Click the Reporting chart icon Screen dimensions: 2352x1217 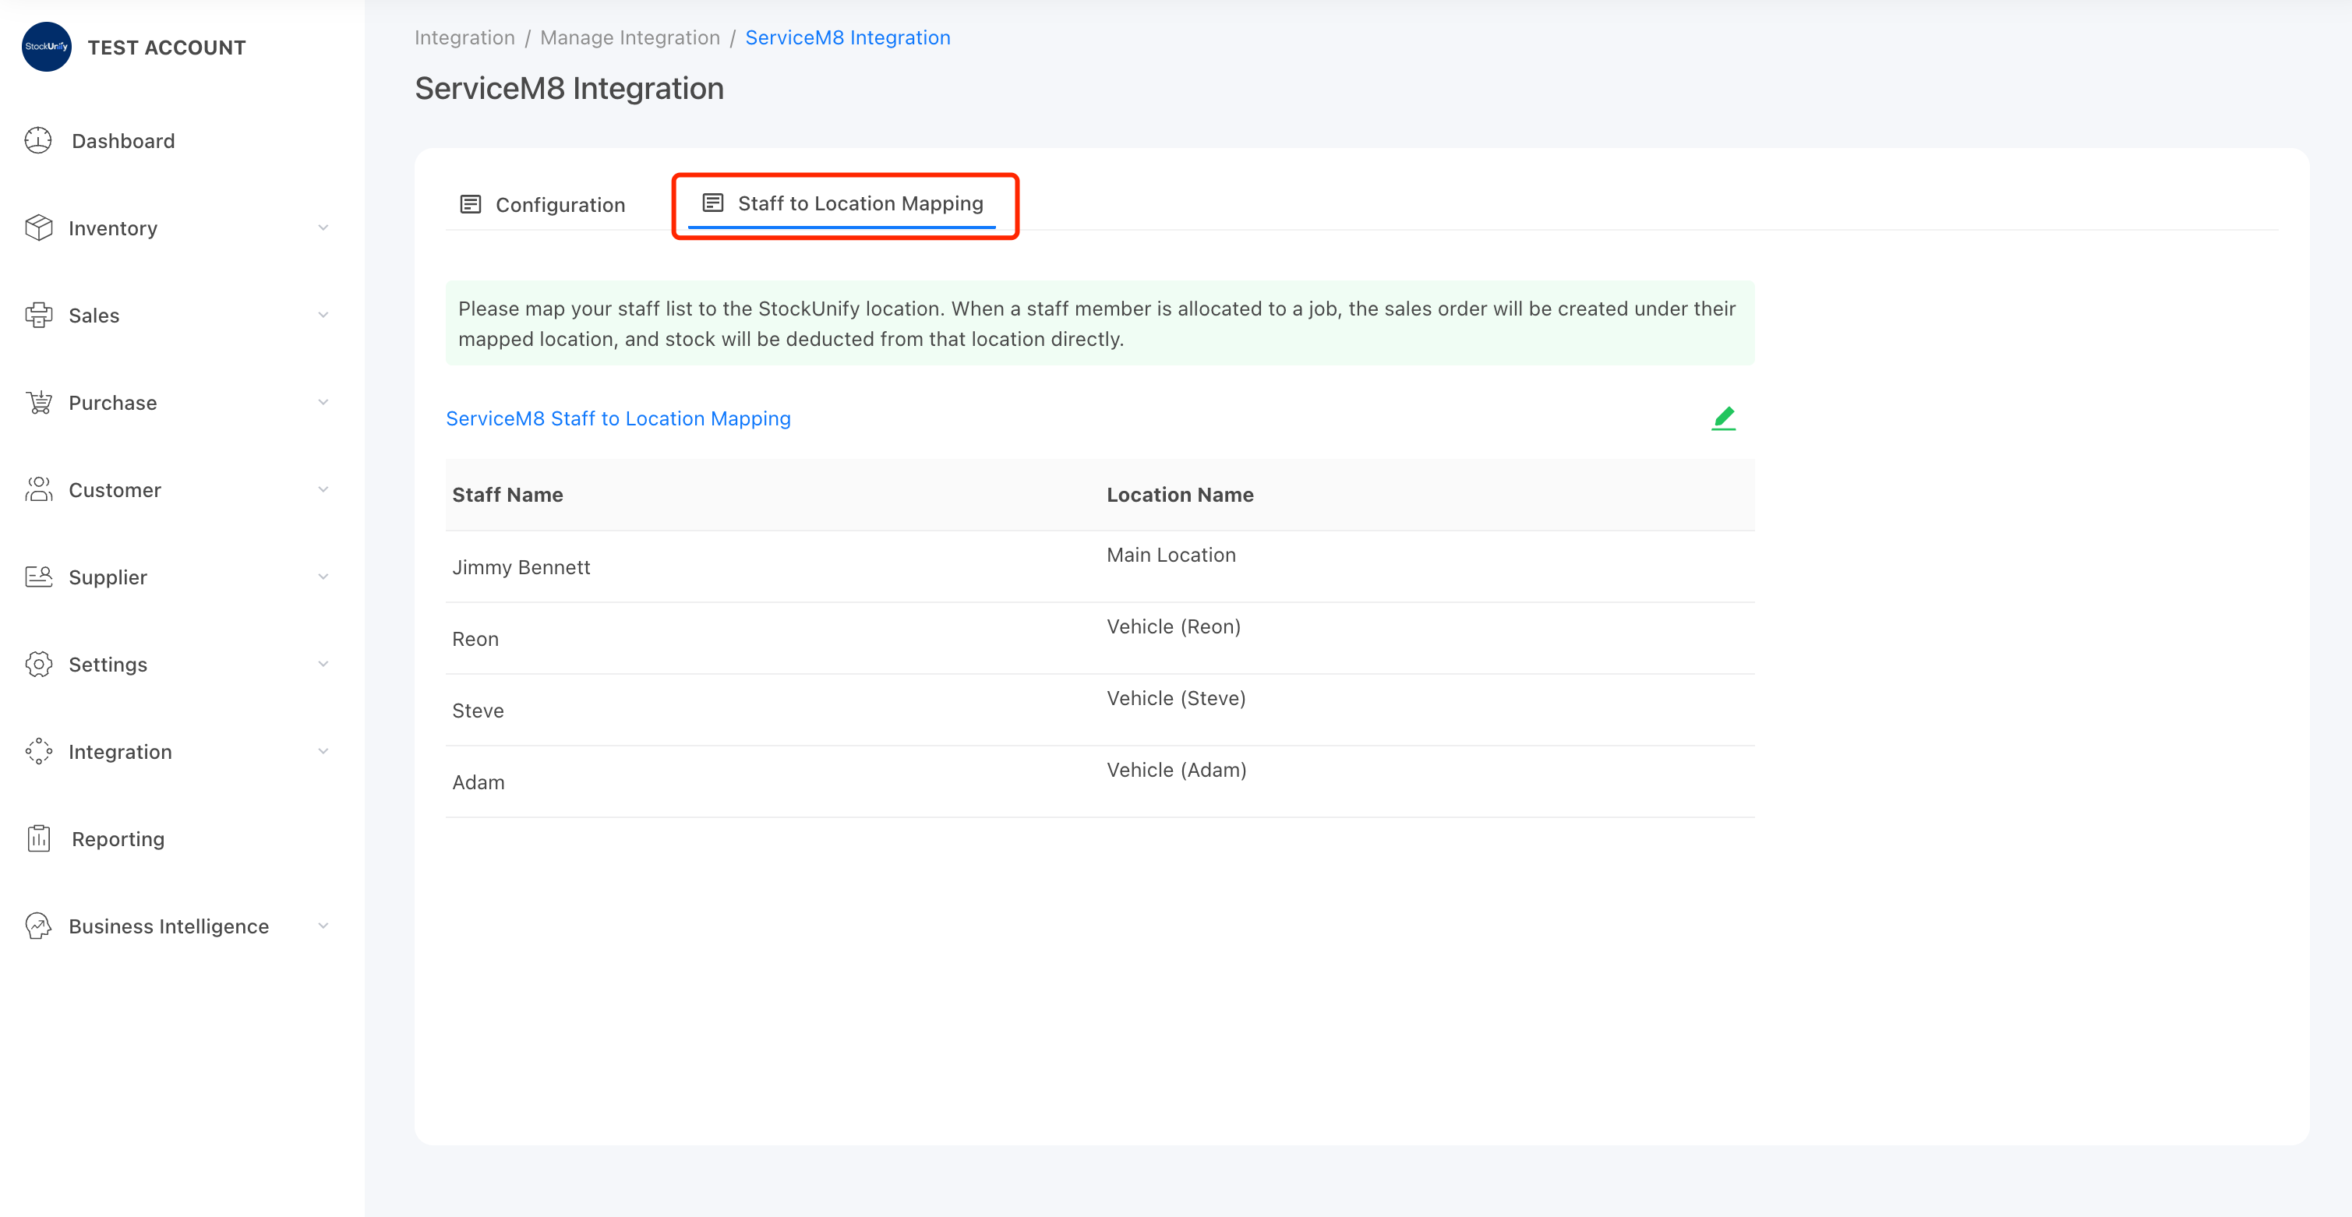[38, 838]
